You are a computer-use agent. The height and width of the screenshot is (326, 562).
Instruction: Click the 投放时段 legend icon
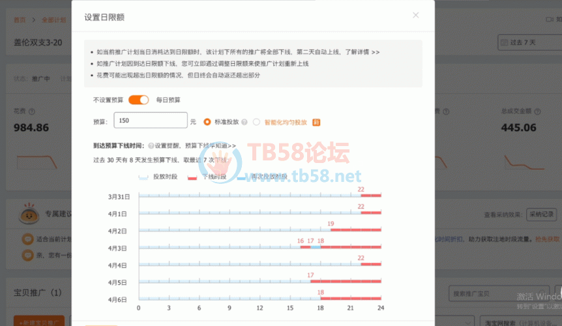143,177
